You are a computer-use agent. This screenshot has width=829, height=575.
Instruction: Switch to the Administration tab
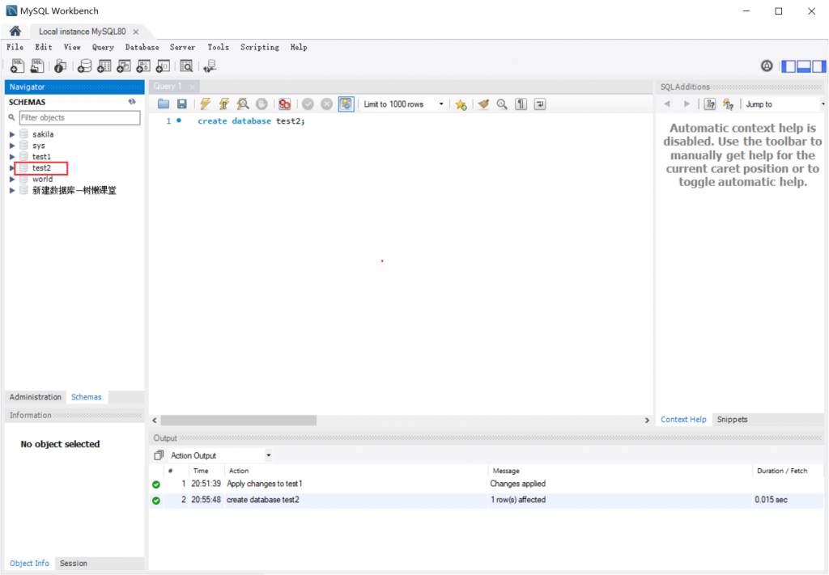point(36,397)
